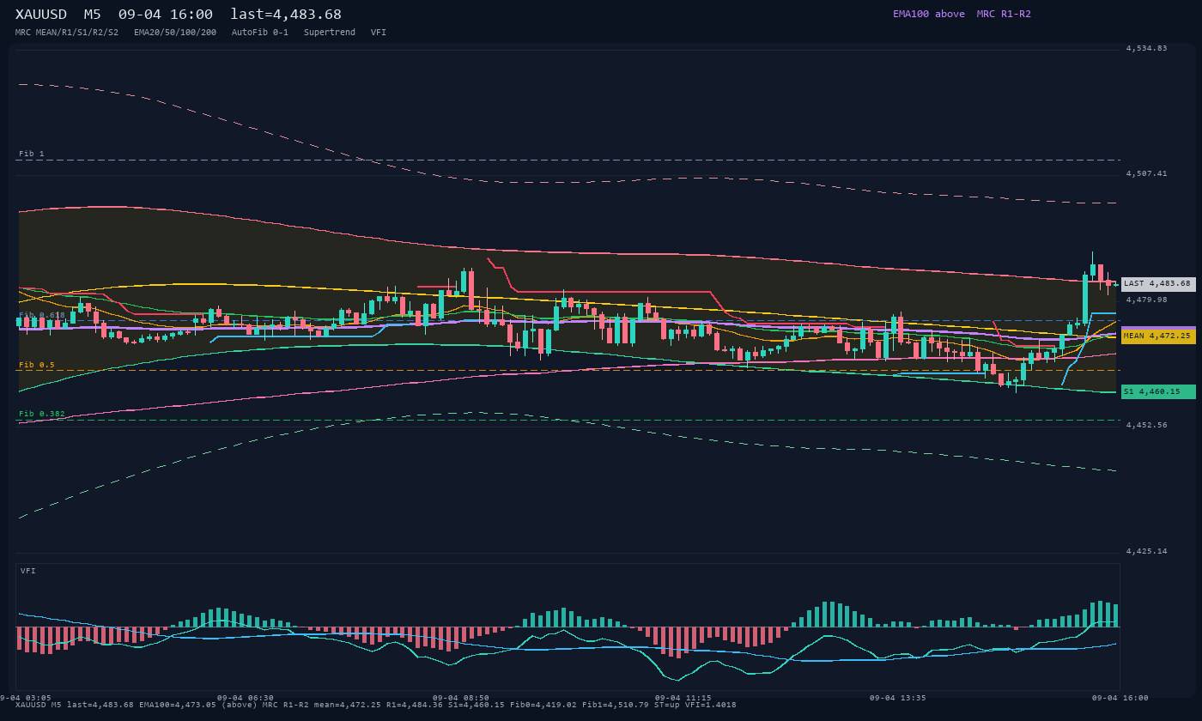
Task: Click the LAST 4,483.68 price tag
Action: 1158,284
